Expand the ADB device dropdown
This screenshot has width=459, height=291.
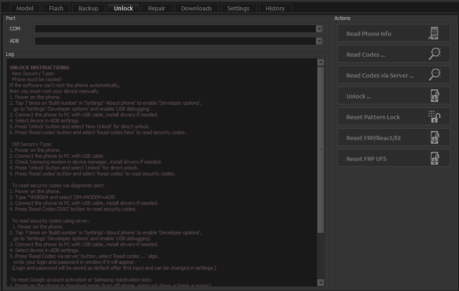pos(319,41)
